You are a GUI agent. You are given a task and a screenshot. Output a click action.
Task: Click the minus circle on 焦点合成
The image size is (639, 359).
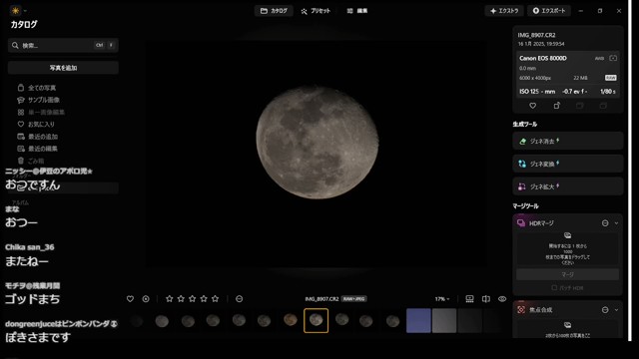click(605, 310)
